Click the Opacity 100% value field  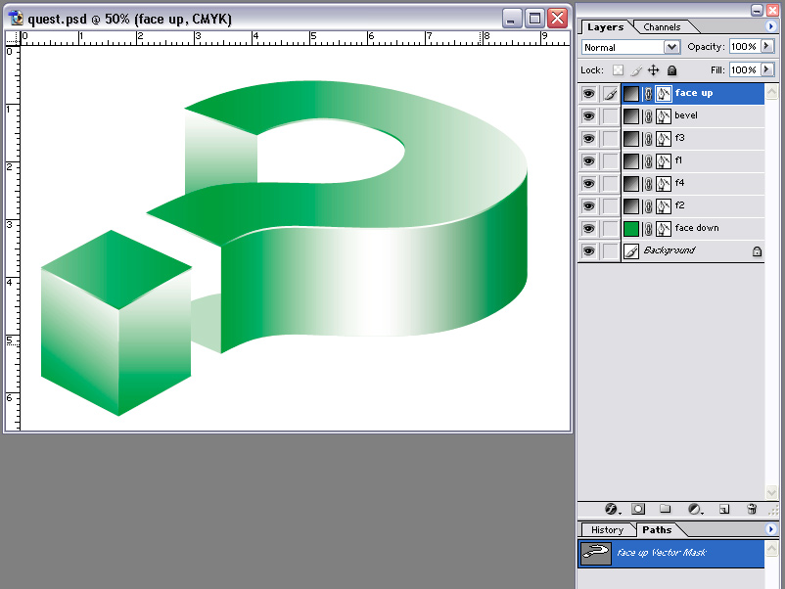(745, 47)
